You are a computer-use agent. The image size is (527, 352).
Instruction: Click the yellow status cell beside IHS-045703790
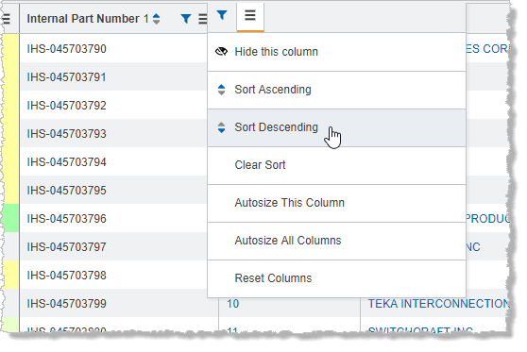pos(10,48)
